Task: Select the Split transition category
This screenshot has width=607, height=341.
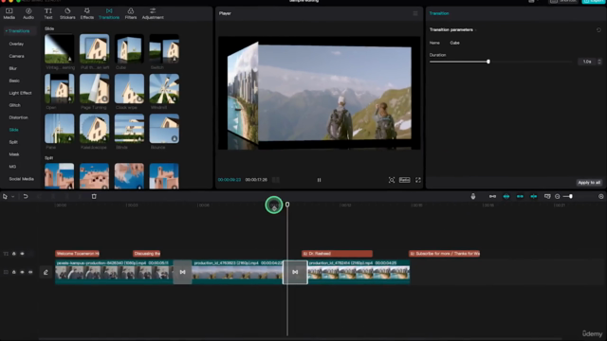Action: (13, 142)
